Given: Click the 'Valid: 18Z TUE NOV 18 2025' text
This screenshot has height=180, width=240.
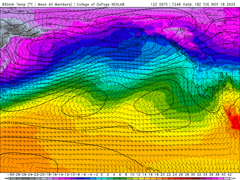Looking at the screenshot, I should (209, 4).
